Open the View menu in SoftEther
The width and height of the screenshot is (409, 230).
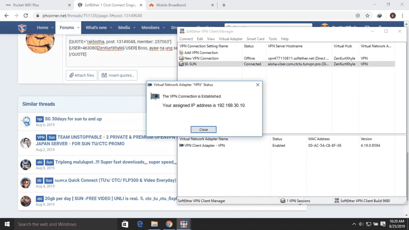[211, 39]
